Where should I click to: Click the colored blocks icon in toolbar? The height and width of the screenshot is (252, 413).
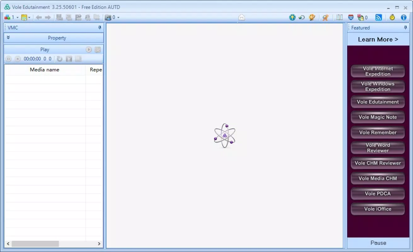7,17
